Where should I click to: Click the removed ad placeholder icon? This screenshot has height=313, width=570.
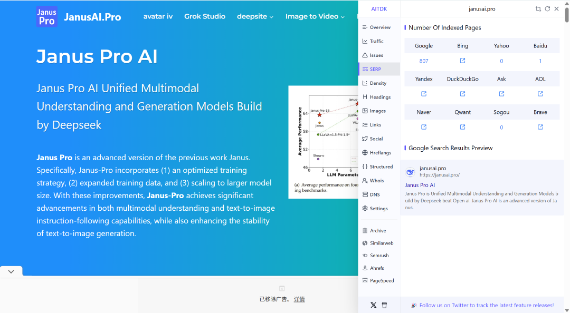282,288
